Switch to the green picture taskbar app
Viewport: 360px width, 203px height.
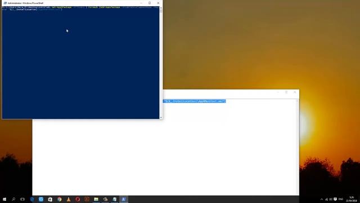coord(96,199)
